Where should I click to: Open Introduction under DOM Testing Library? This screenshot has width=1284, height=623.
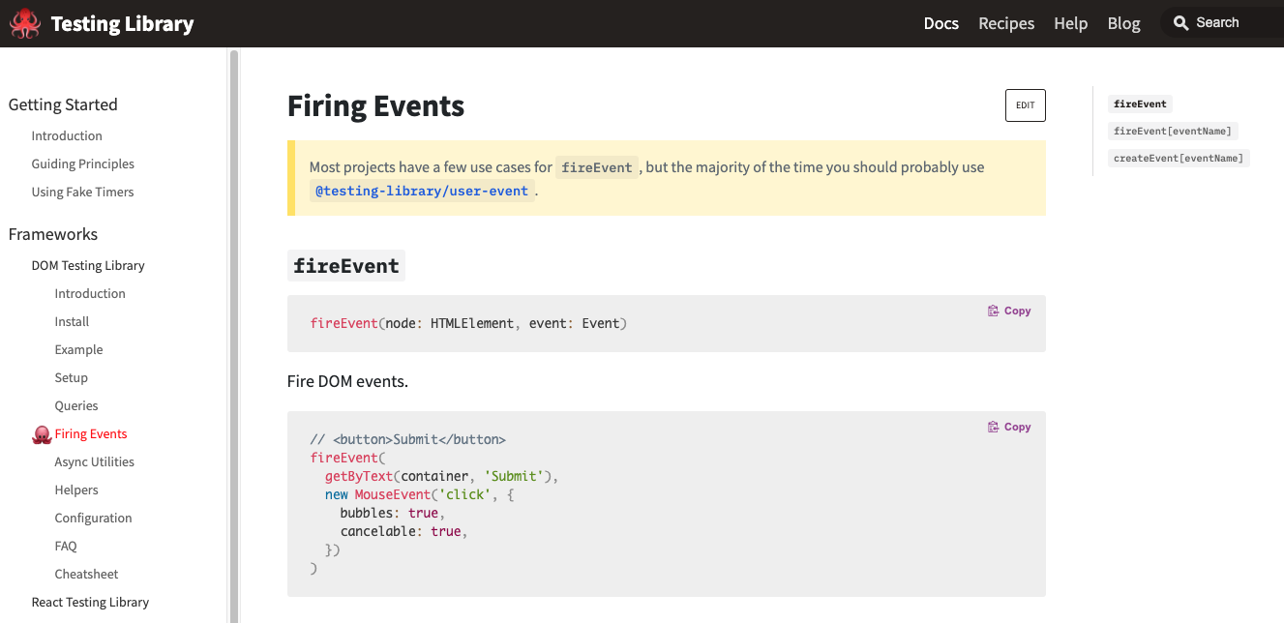coord(90,294)
